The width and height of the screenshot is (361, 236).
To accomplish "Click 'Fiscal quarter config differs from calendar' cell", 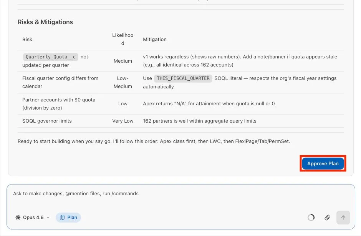I will pyautogui.click(x=60, y=82).
